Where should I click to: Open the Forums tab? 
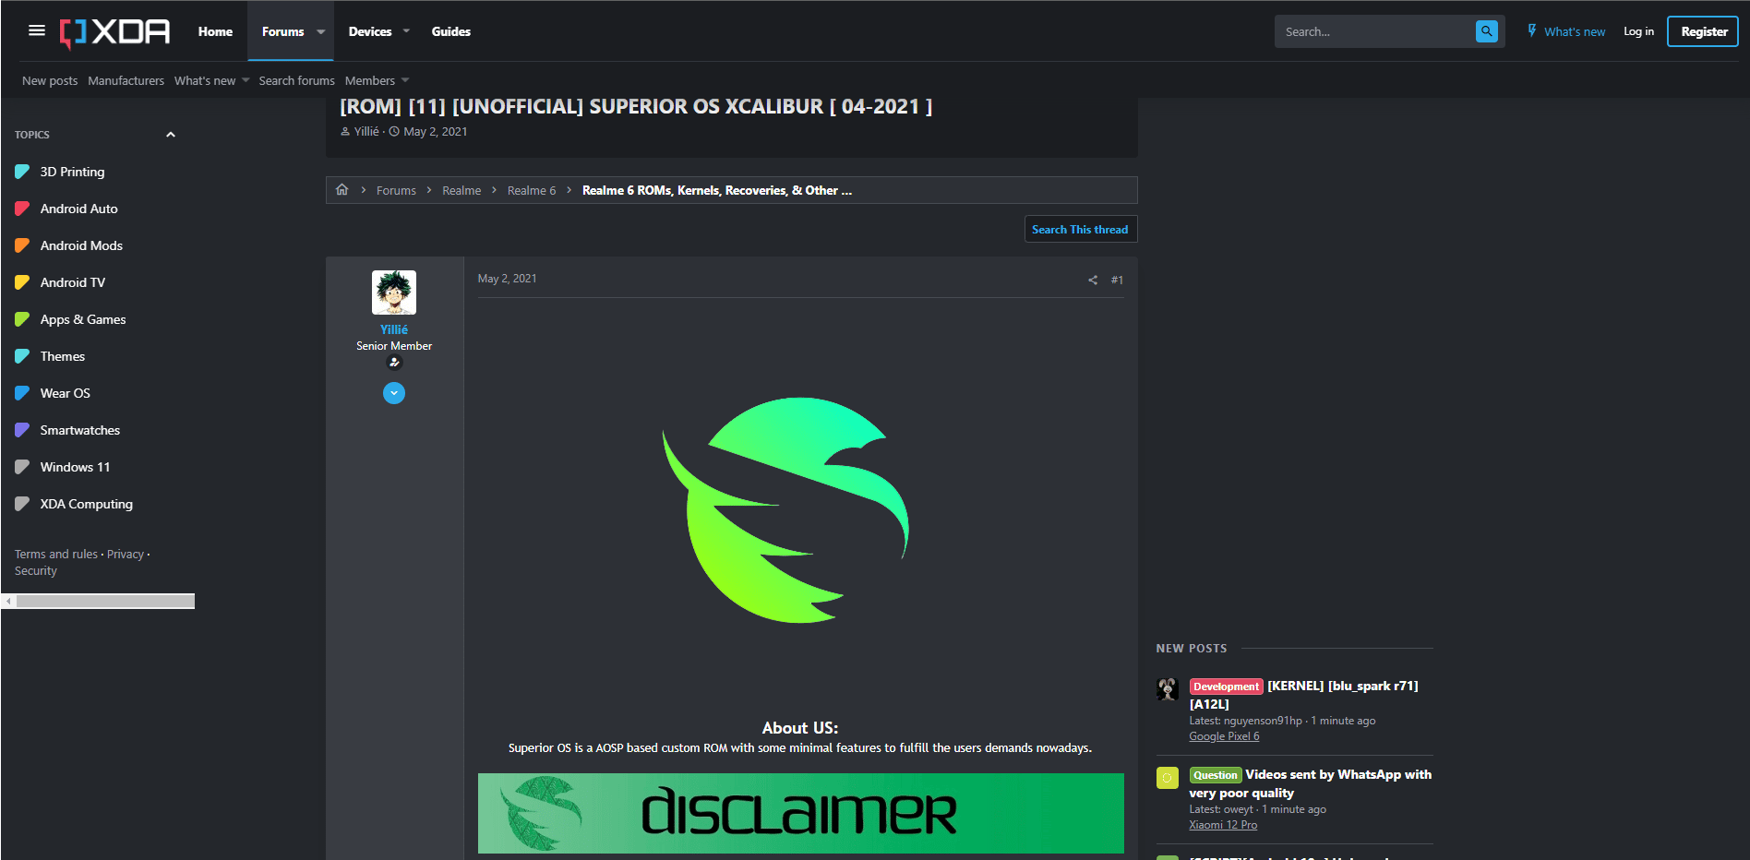pyautogui.click(x=282, y=31)
